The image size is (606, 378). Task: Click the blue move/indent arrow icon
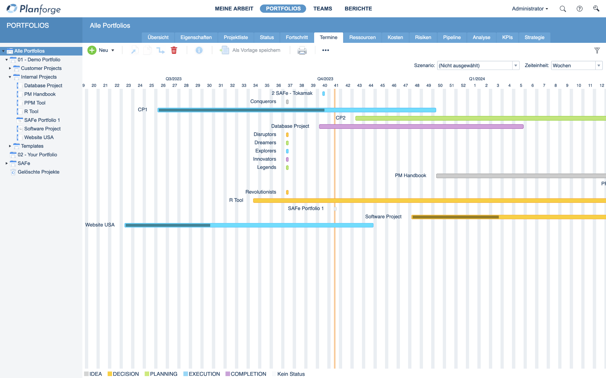click(161, 50)
